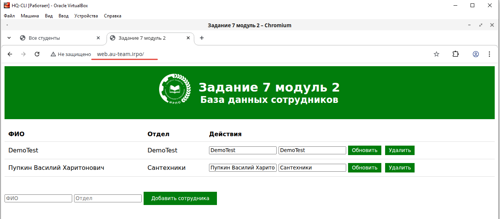Select the "Задание 7 модуль 2" tab
The height and width of the screenshot is (219, 500).
(x=150, y=38)
